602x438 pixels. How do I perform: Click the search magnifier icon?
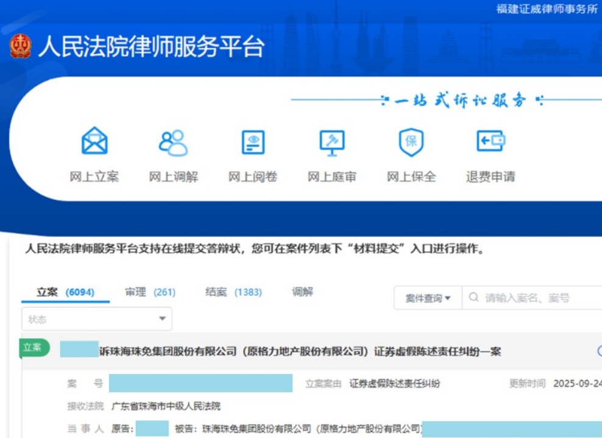coord(474,297)
